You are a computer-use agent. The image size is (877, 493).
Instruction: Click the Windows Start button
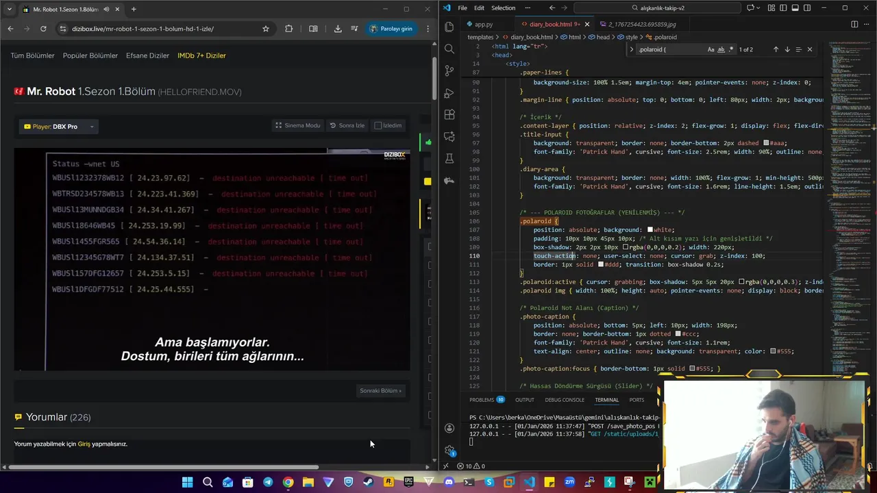pyautogui.click(x=187, y=482)
